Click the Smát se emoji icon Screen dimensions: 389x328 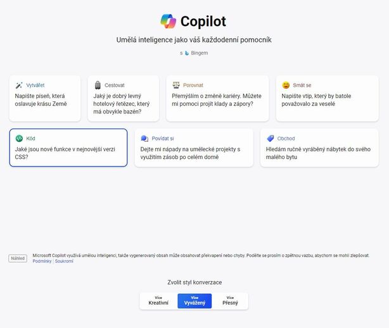286,85
